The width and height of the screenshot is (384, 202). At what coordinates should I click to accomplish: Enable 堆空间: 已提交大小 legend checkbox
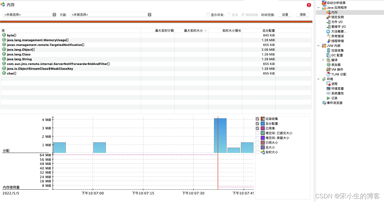tap(258, 133)
